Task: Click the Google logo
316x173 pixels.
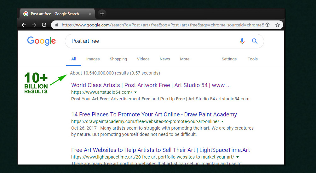Action: tap(41, 41)
